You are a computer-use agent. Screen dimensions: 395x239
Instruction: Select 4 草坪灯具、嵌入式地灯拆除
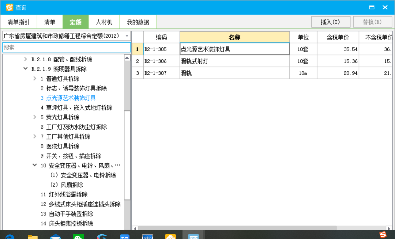click(76, 108)
